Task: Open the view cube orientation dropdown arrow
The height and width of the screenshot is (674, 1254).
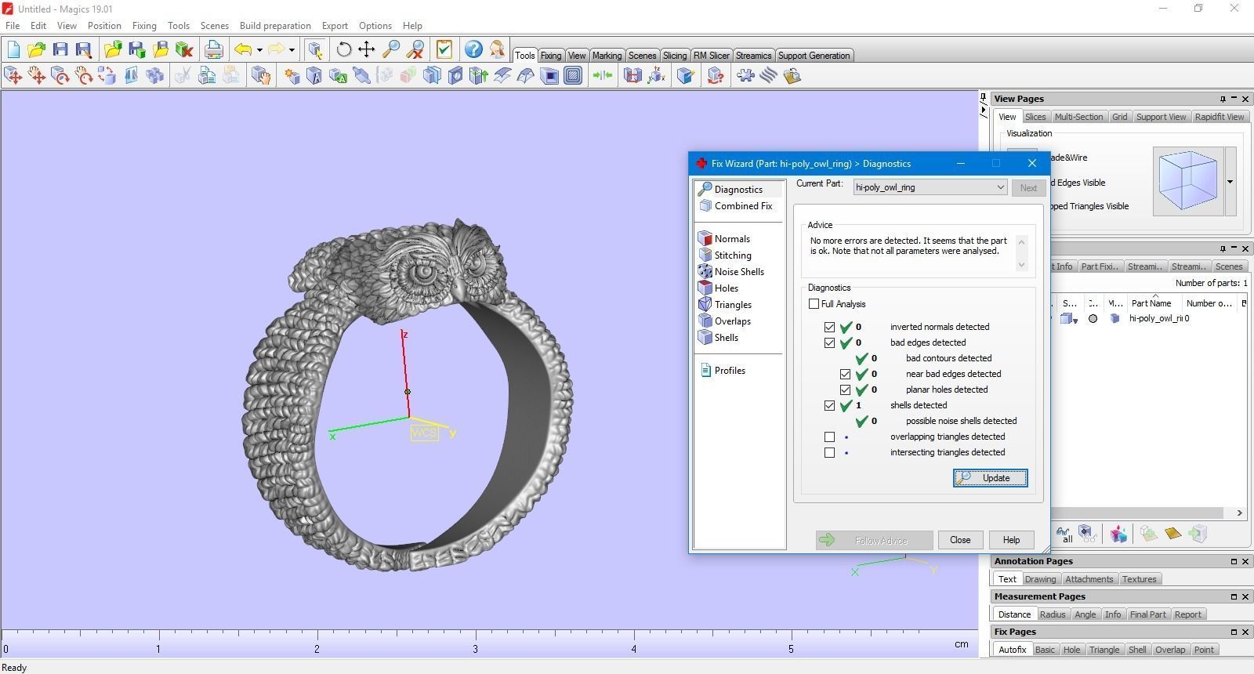Action: pyautogui.click(x=1230, y=182)
